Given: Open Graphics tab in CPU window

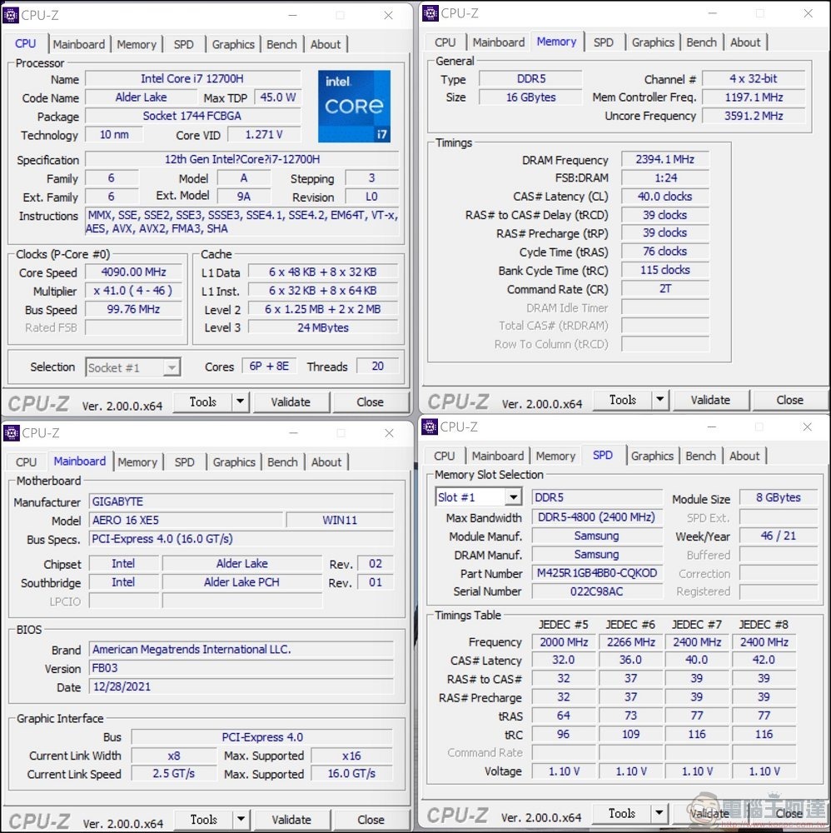Looking at the screenshot, I should (x=233, y=45).
